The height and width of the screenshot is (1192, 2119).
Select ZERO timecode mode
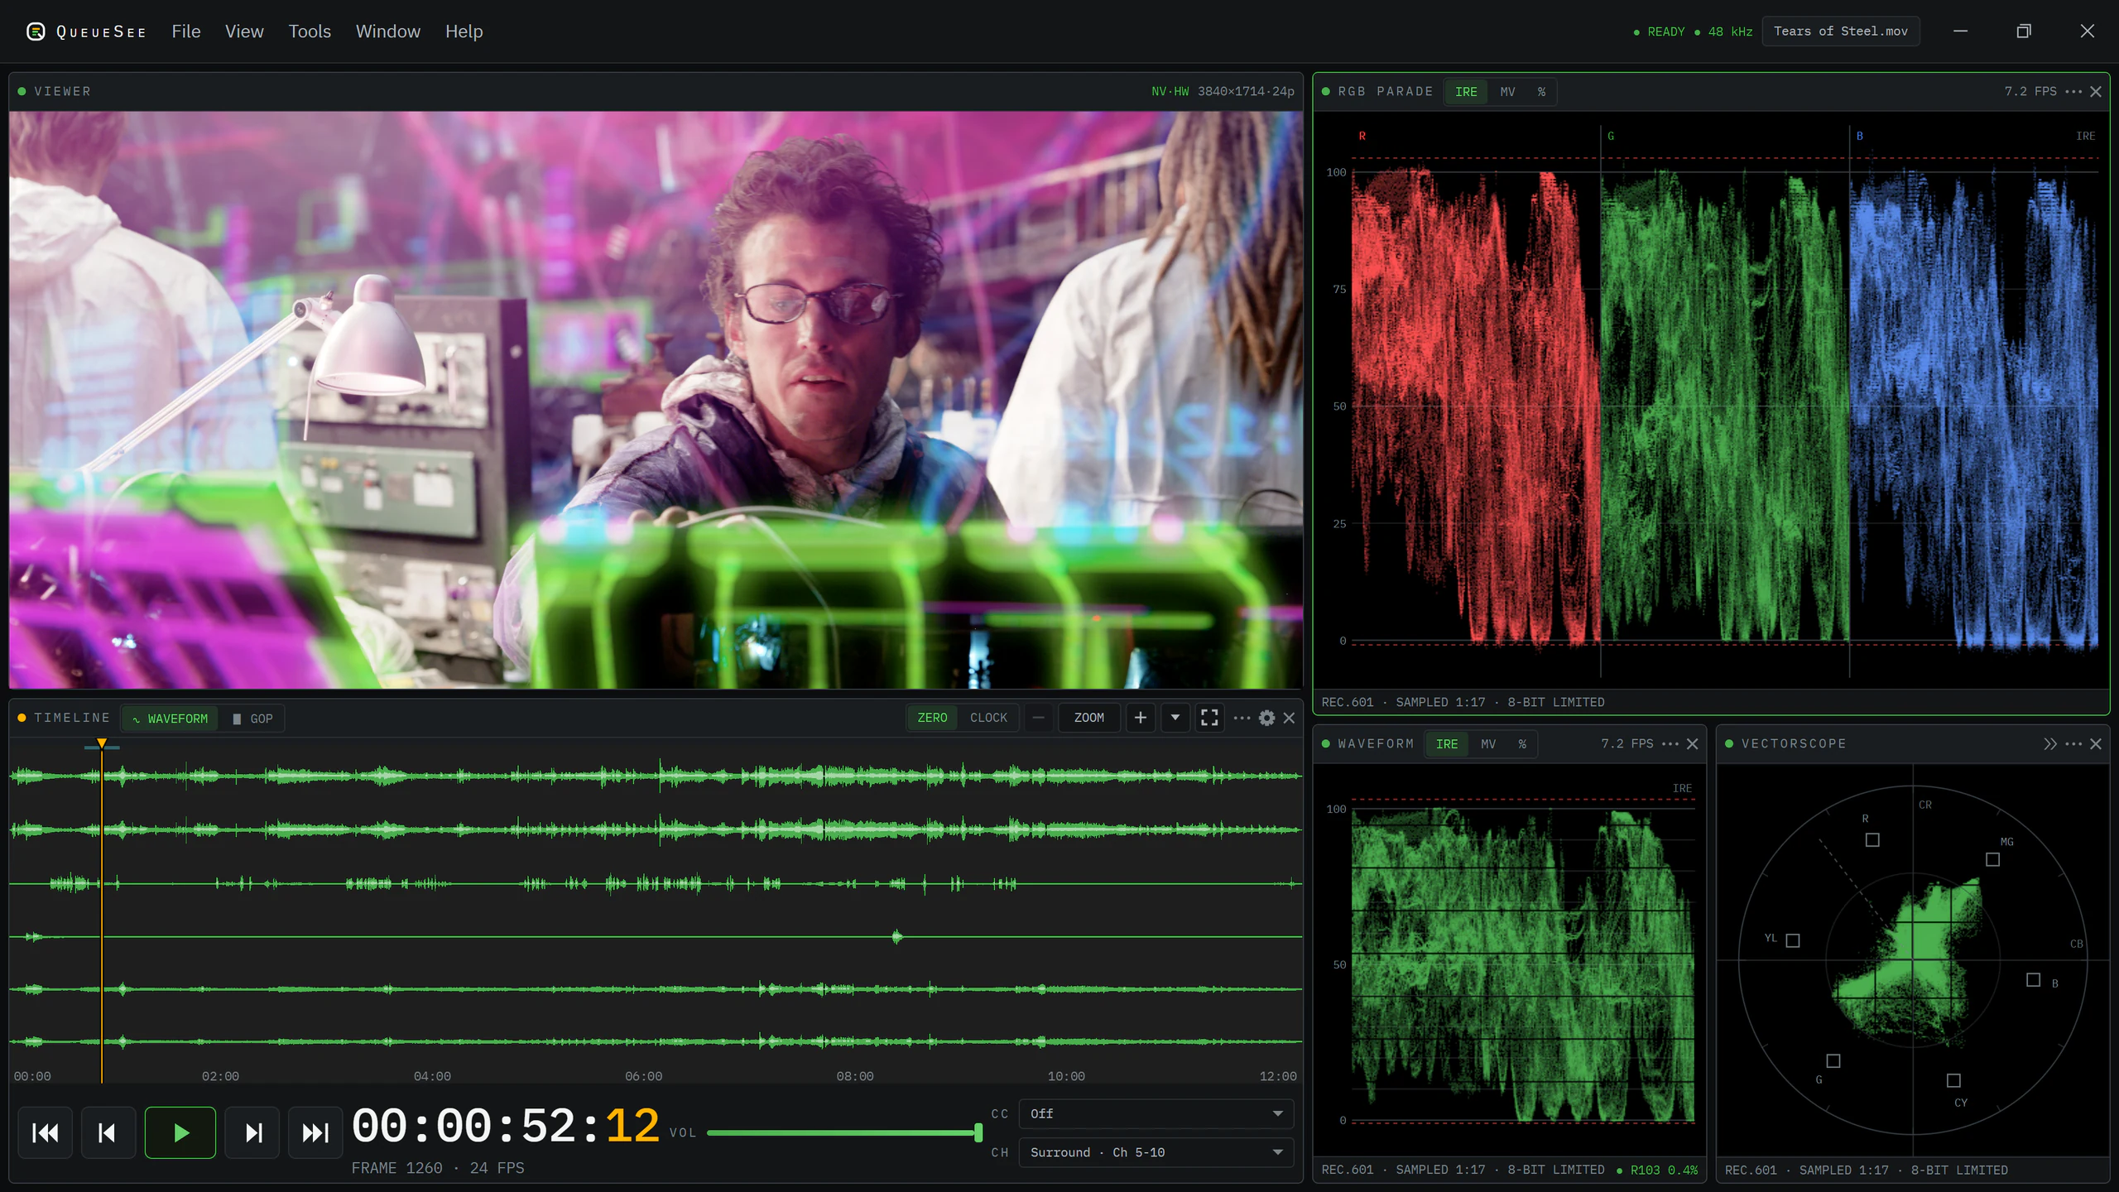[932, 718]
